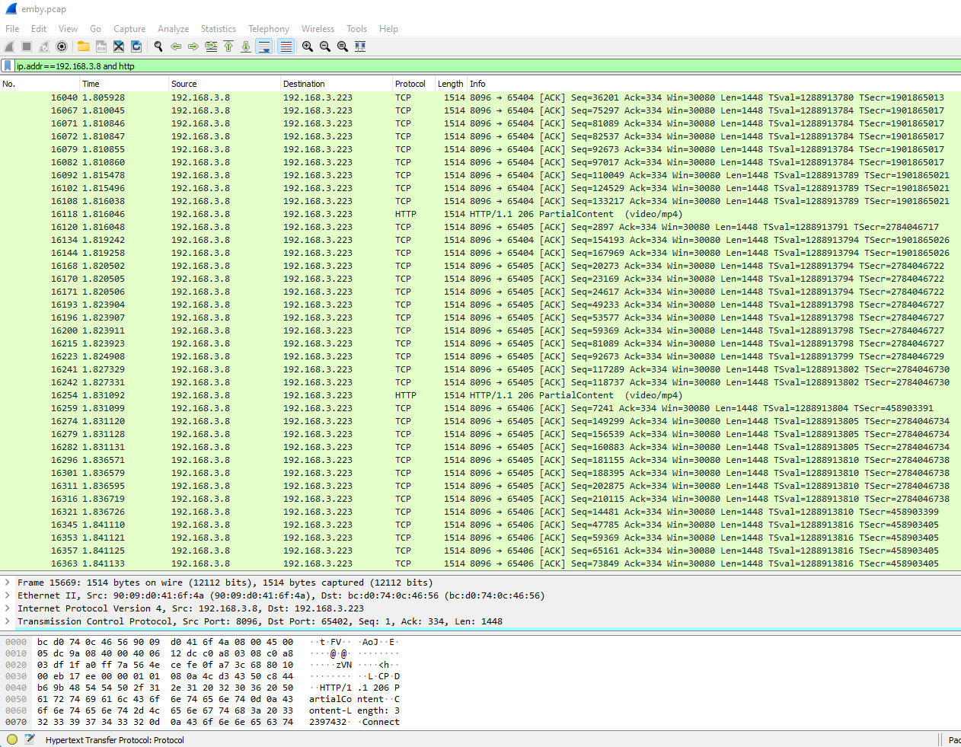The width and height of the screenshot is (961, 747).
Task: Click the resize columns icon
Action: 360,46
